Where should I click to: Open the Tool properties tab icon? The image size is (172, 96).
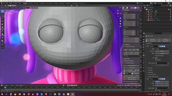[144, 37]
